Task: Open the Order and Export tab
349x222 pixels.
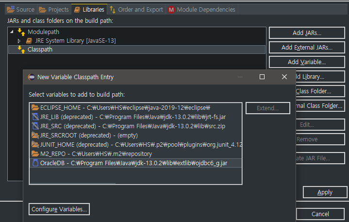Action: tap(136, 10)
